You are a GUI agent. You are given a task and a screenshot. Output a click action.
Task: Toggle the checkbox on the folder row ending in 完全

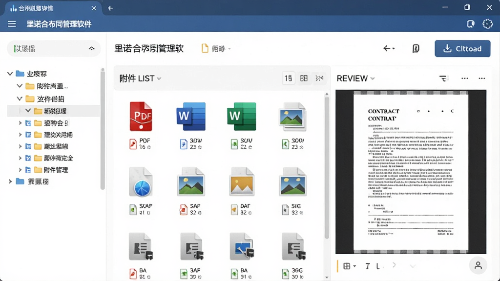pos(28,158)
